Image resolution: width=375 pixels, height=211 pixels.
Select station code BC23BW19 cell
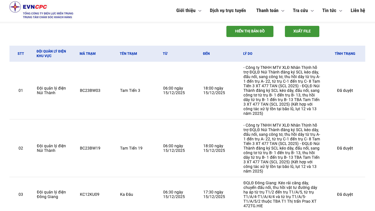click(x=90, y=148)
